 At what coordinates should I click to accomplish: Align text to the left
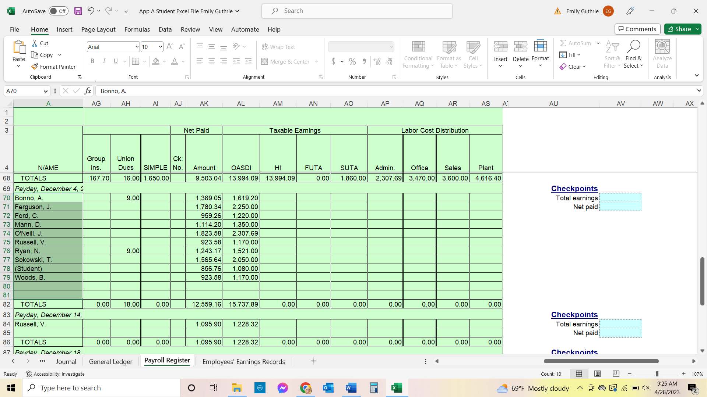pyautogui.click(x=200, y=62)
